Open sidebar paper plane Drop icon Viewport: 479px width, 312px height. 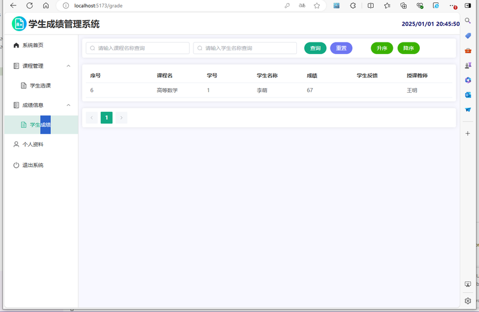tap(468, 110)
